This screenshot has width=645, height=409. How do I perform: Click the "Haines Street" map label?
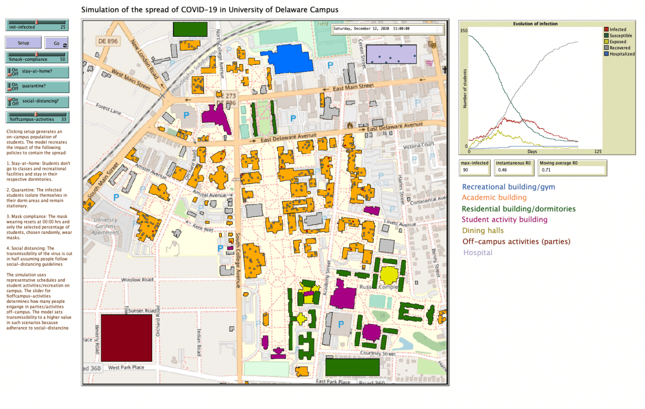coord(402,189)
